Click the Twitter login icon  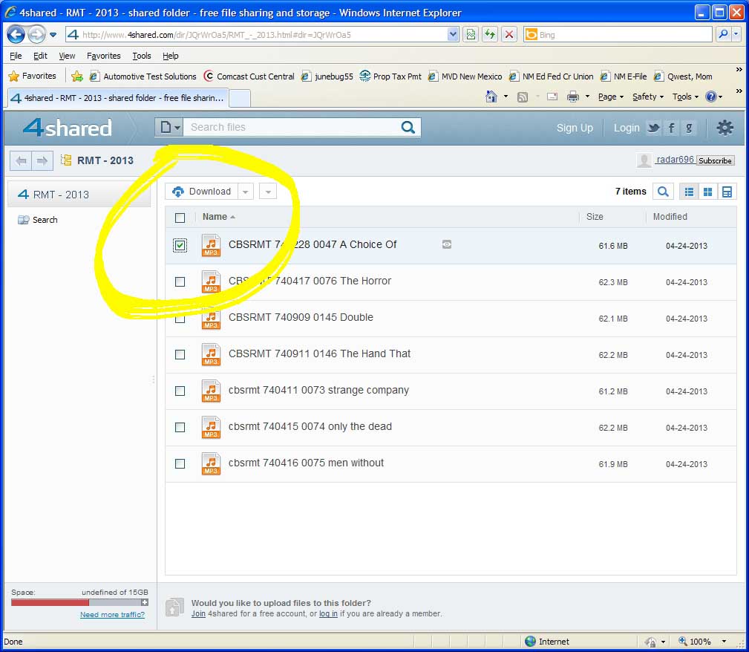point(653,128)
